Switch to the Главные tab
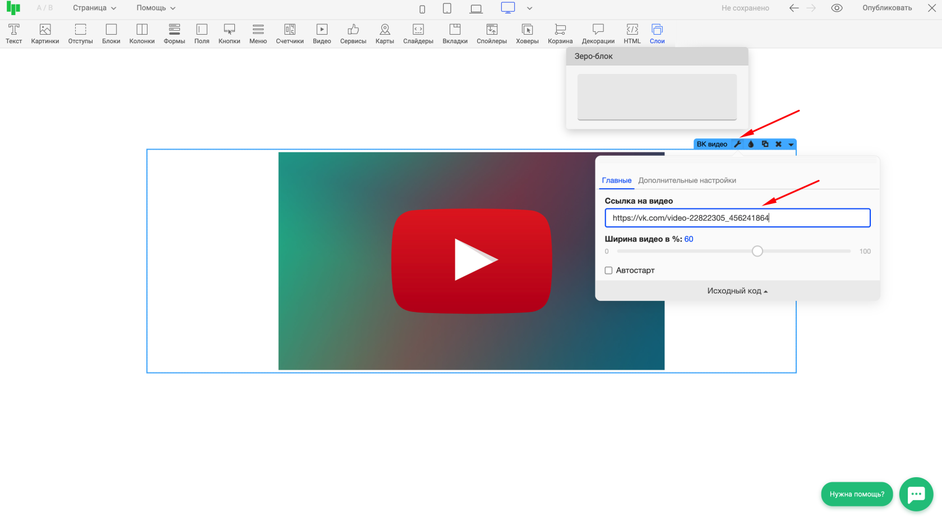The image size is (942, 517). [x=617, y=180]
